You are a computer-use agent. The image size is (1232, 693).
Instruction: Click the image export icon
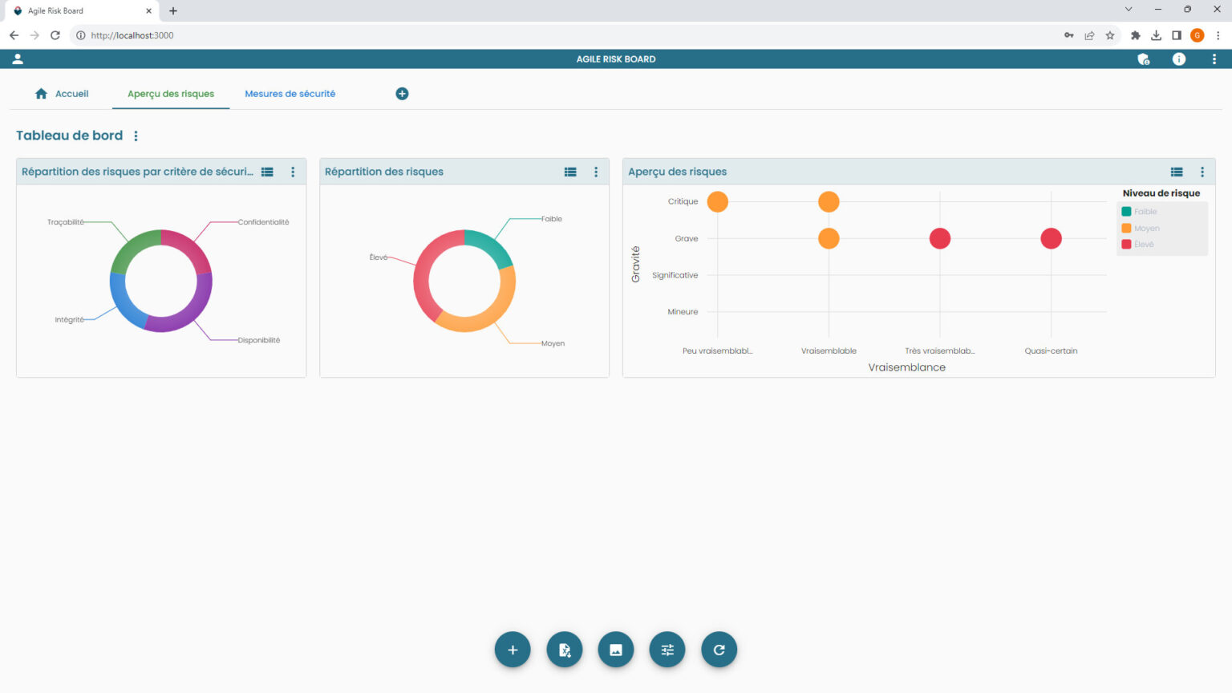point(615,650)
